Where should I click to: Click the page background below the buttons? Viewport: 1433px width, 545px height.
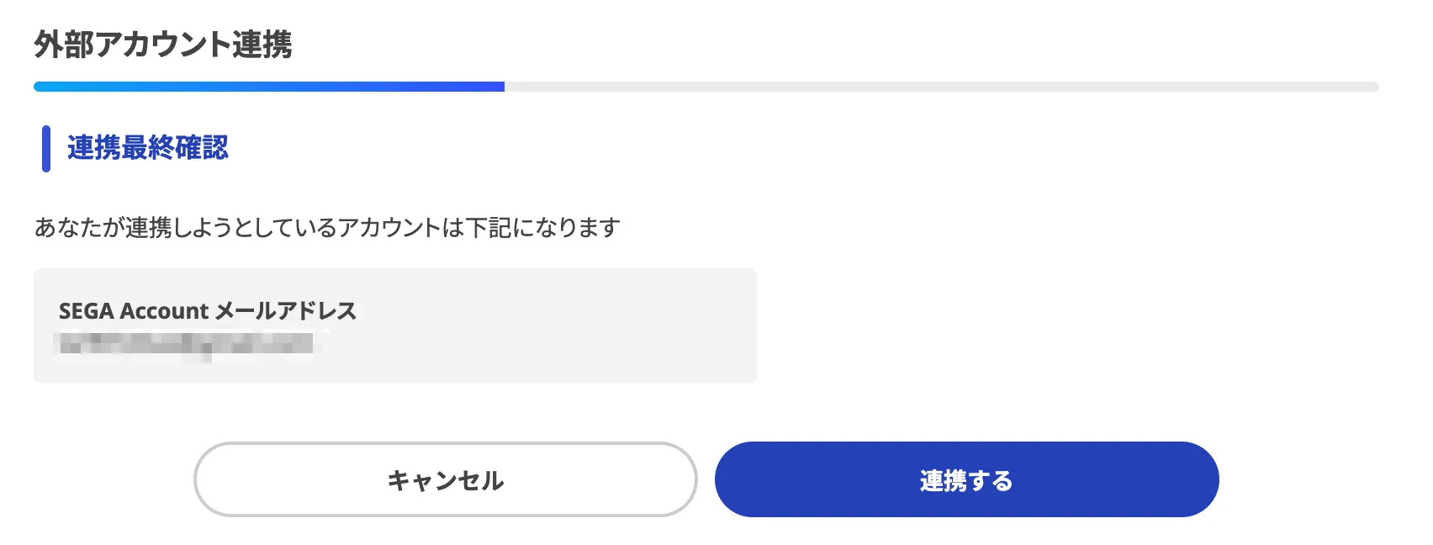click(x=715, y=534)
